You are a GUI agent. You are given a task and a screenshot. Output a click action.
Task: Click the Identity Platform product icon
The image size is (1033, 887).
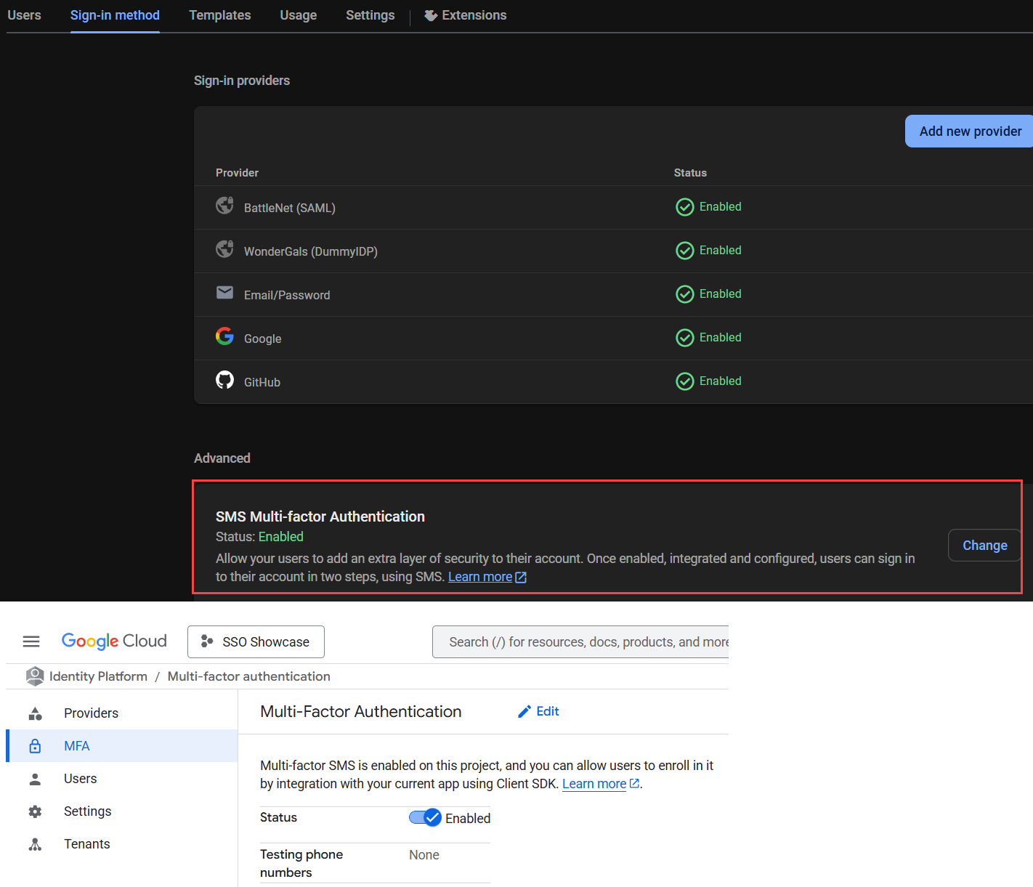tap(35, 676)
